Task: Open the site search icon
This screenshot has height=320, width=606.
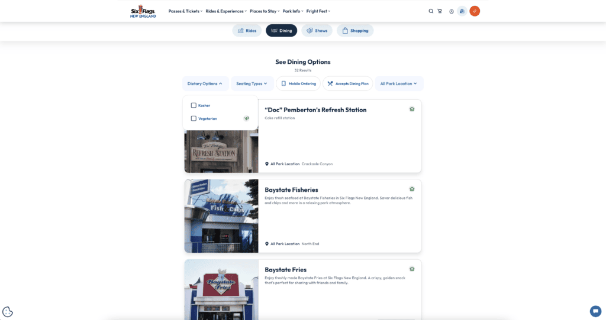Action: 431,11
